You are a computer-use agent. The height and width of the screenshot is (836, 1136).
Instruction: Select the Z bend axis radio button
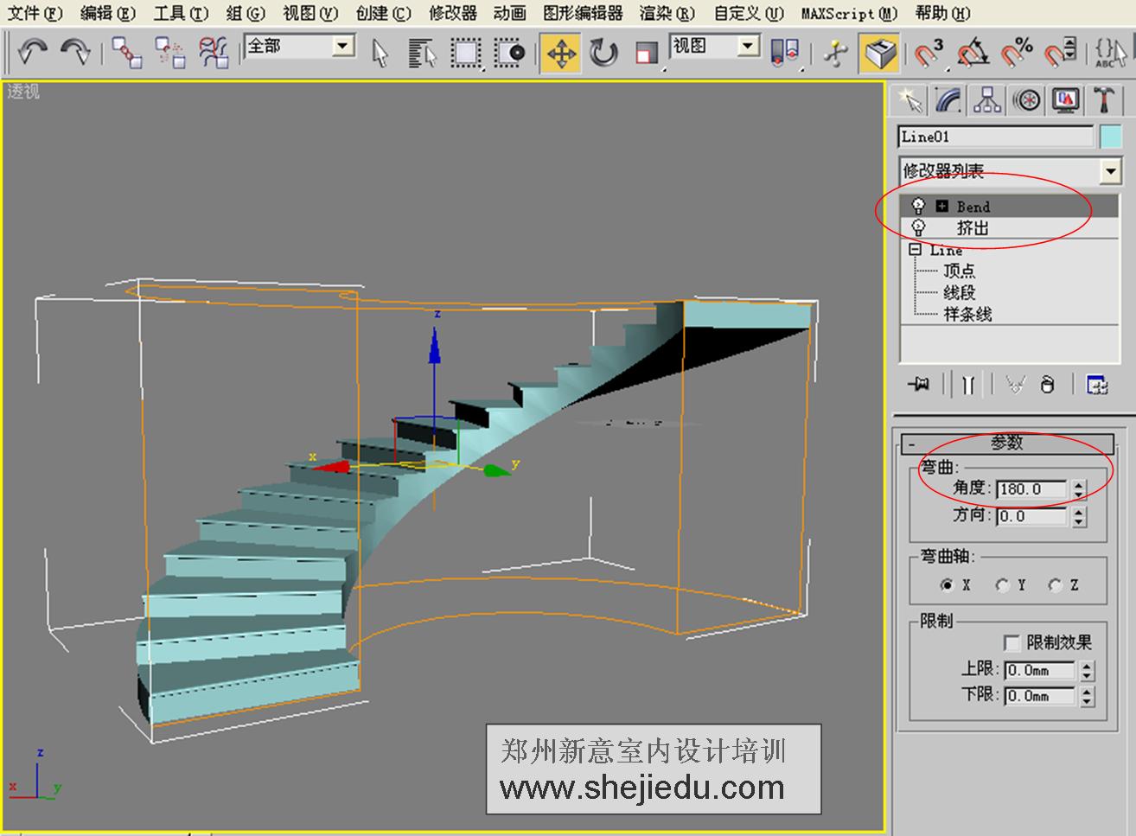click(1054, 584)
